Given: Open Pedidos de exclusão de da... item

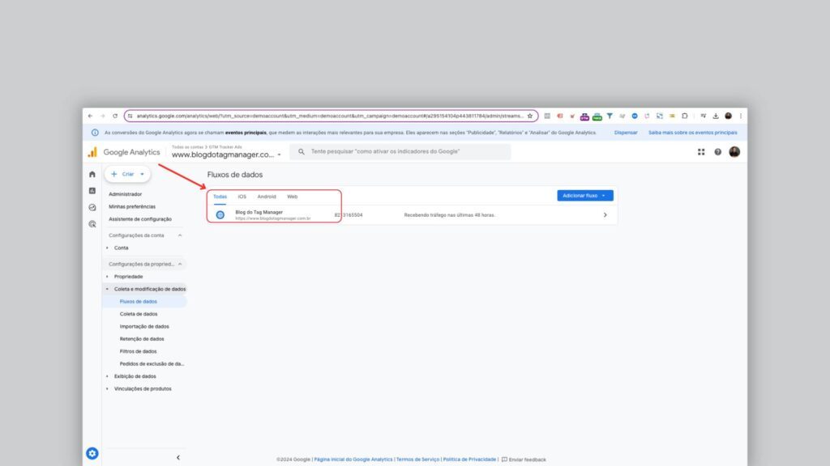Looking at the screenshot, I should point(152,364).
